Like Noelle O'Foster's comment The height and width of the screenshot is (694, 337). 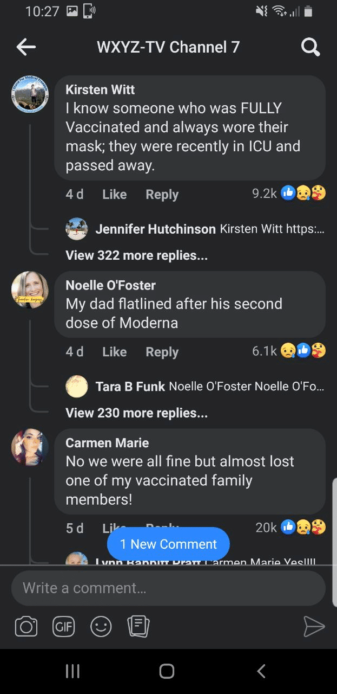click(114, 352)
